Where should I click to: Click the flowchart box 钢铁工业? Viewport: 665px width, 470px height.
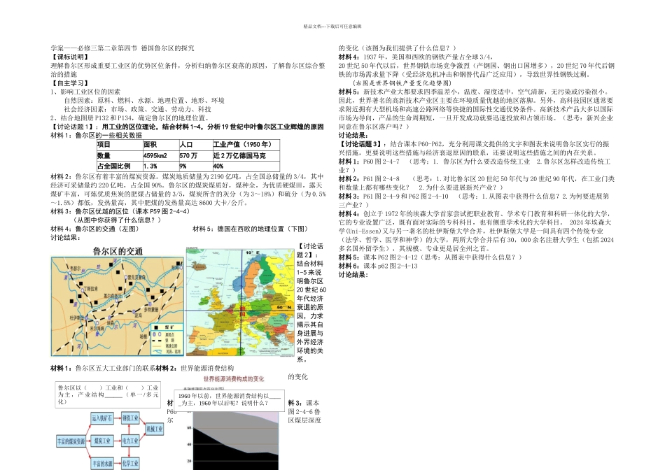click(130, 418)
